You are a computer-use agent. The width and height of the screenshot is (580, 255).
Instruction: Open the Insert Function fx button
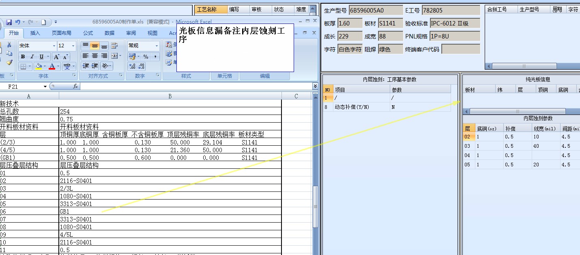tap(75, 87)
